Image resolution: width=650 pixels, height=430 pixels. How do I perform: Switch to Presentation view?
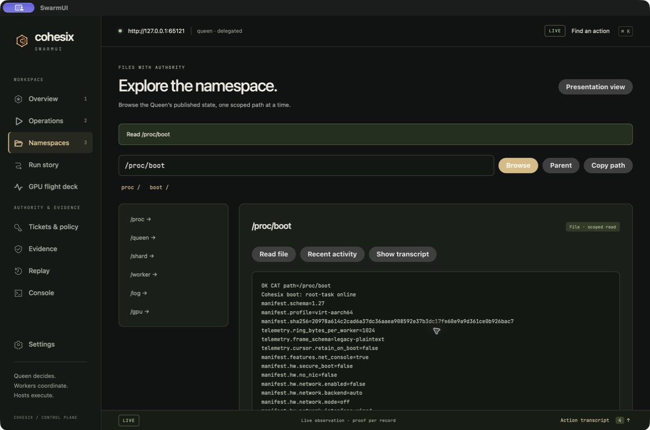click(x=595, y=87)
